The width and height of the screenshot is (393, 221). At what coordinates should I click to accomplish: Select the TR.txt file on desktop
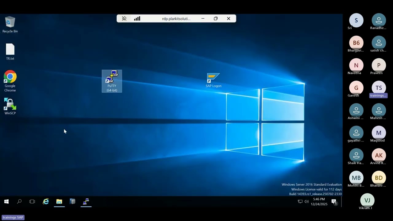10,52
